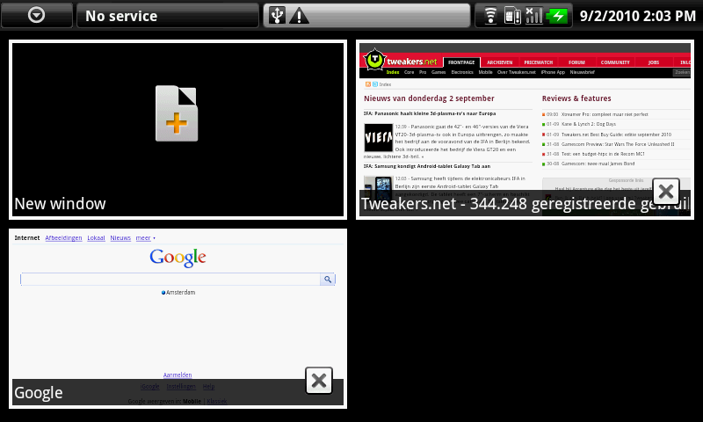Click Panasonic 3d-plasma-tv headline
Screen dimensions: 703x422
(430, 113)
